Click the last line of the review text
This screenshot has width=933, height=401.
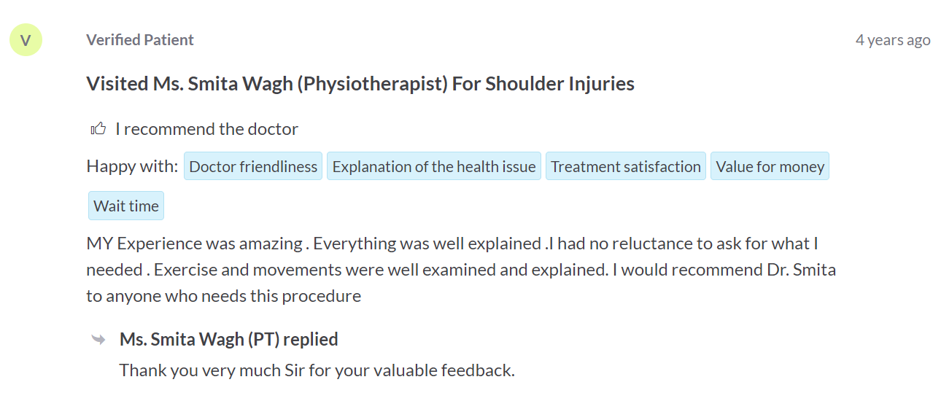pyautogui.click(x=224, y=296)
